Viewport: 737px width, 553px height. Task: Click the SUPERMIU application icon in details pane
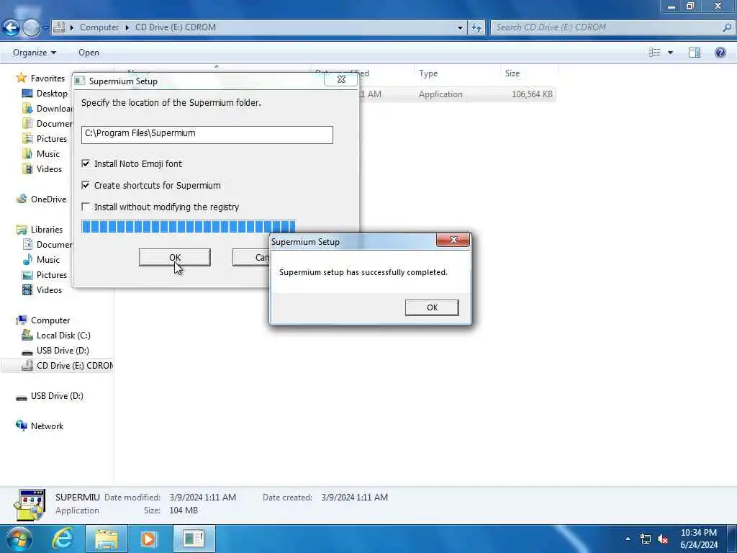click(30, 505)
